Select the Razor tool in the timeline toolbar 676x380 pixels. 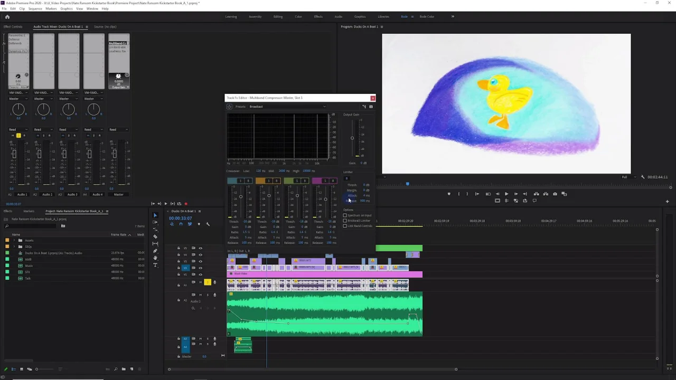155,236
